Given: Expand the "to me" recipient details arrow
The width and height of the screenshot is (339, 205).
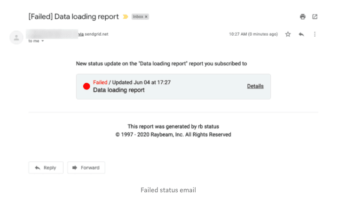Looking at the screenshot, I should coord(43,41).
